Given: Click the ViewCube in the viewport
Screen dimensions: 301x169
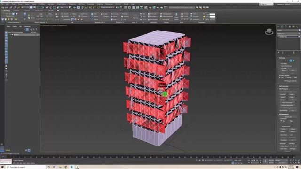Looking at the screenshot, I should point(269,31).
